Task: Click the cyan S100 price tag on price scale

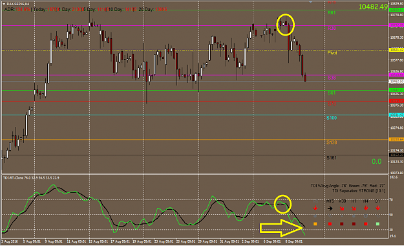Action: click(x=396, y=115)
